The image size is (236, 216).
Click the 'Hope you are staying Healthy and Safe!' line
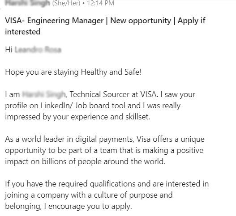[x=73, y=72]
